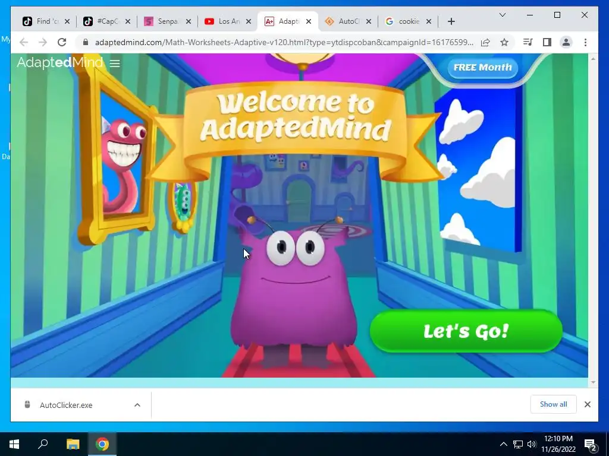Maximize the Chrome window
609x456 pixels.
(x=557, y=15)
